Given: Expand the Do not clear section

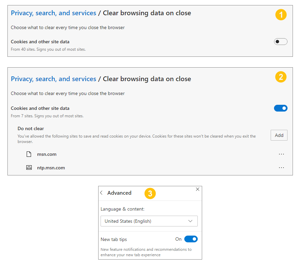Looking at the screenshot, I should 30,128.
